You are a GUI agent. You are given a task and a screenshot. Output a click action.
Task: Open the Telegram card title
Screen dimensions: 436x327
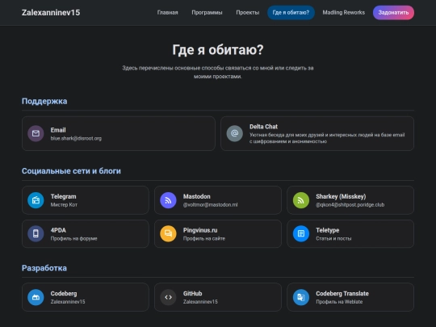[64, 196]
